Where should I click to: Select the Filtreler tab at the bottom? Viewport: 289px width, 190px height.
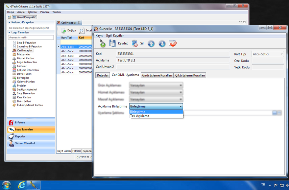tap(76, 151)
